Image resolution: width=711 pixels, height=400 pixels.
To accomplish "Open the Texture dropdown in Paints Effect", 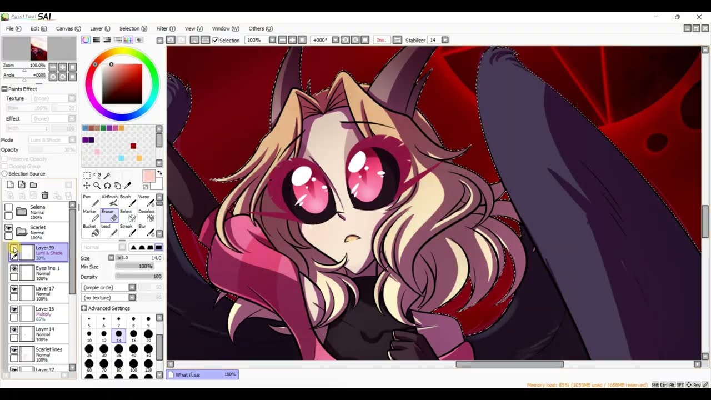I will 72,98.
